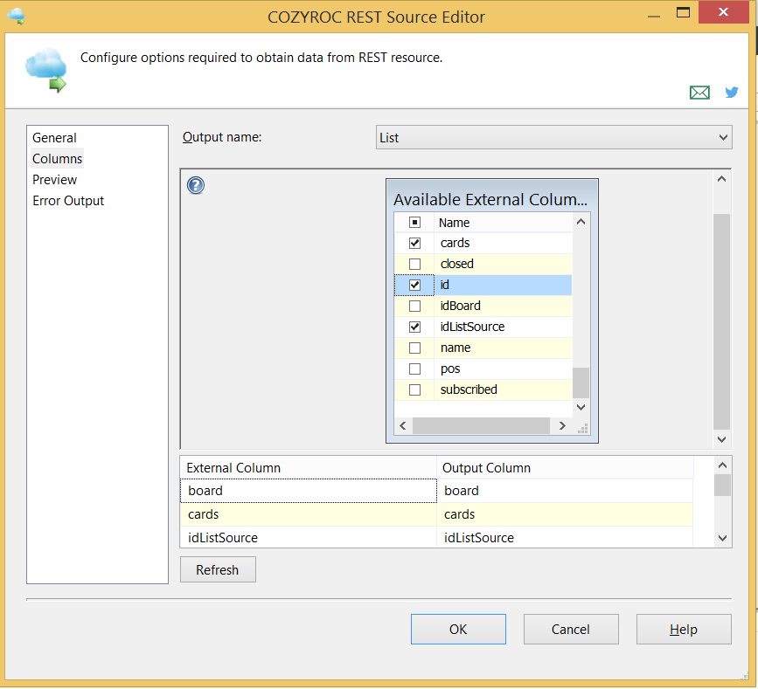
Task: Click the Available External Columns title bar
Action: click(491, 199)
